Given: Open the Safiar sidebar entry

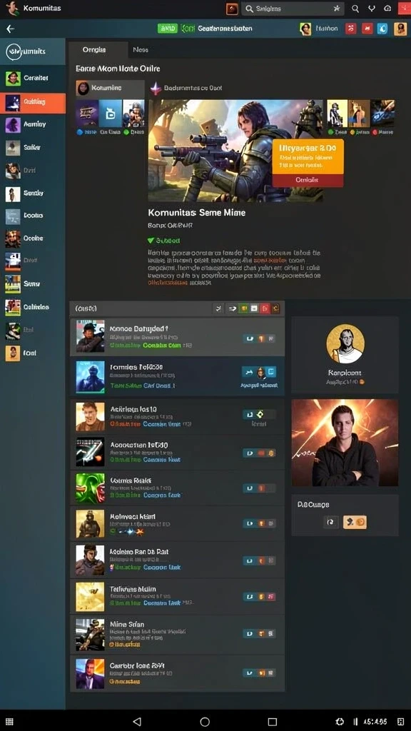Looking at the screenshot, I should (x=33, y=147).
